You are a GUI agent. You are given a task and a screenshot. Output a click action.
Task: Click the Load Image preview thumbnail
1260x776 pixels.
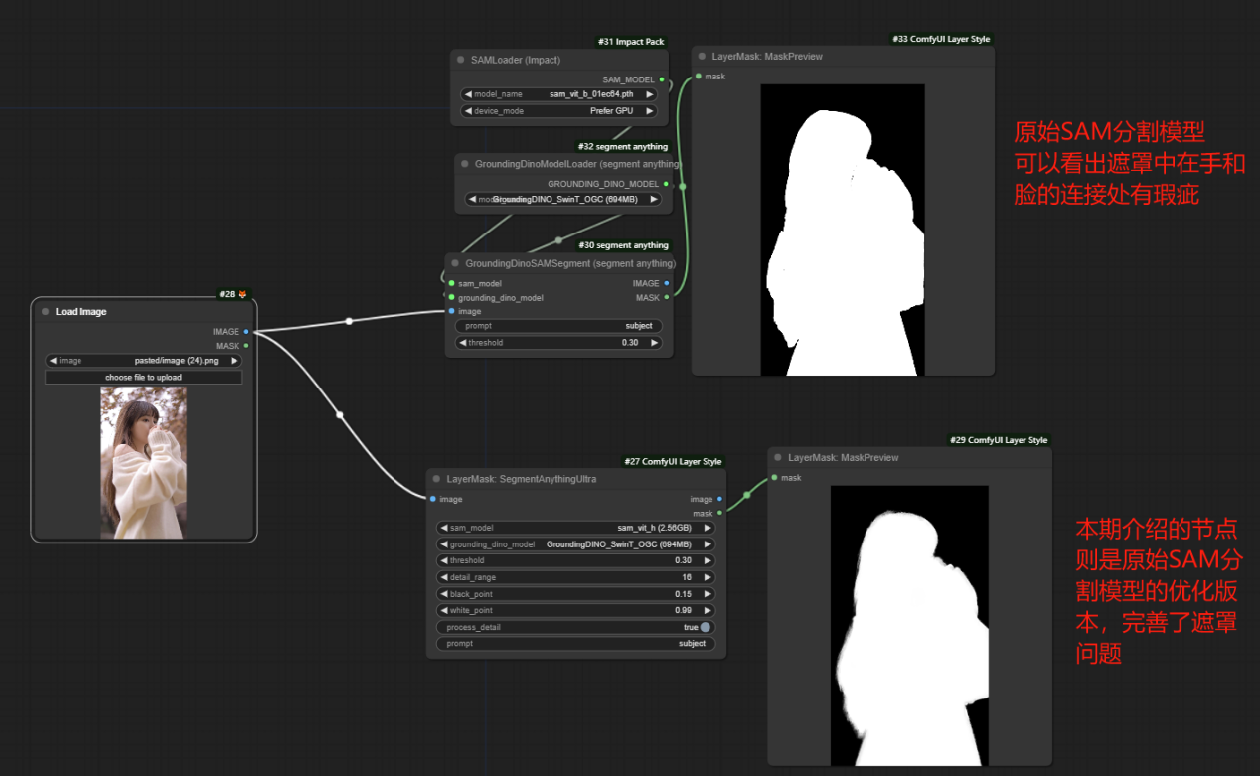(x=144, y=463)
